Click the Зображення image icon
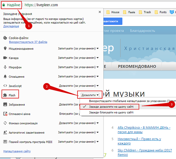 point(5,104)
